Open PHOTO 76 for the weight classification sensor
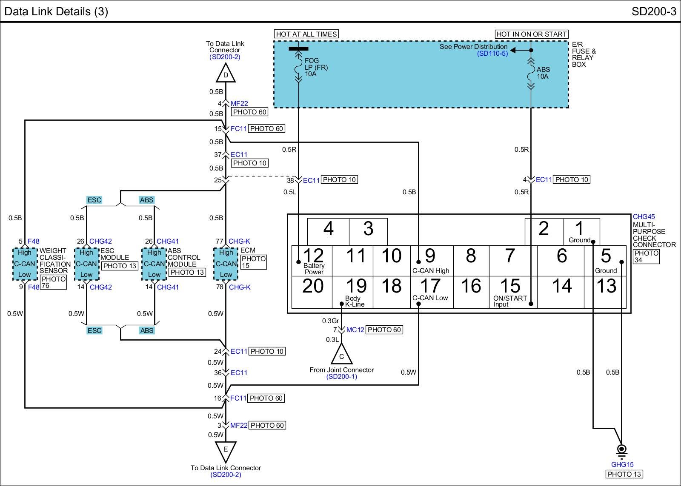Image resolution: width=681 pixels, height=486 pixels. pos(54,282)
